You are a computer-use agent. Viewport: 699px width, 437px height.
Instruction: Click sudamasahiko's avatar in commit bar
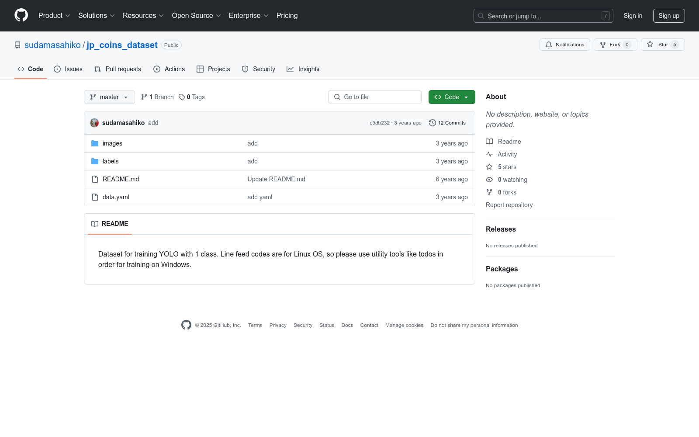coord(94,123)
